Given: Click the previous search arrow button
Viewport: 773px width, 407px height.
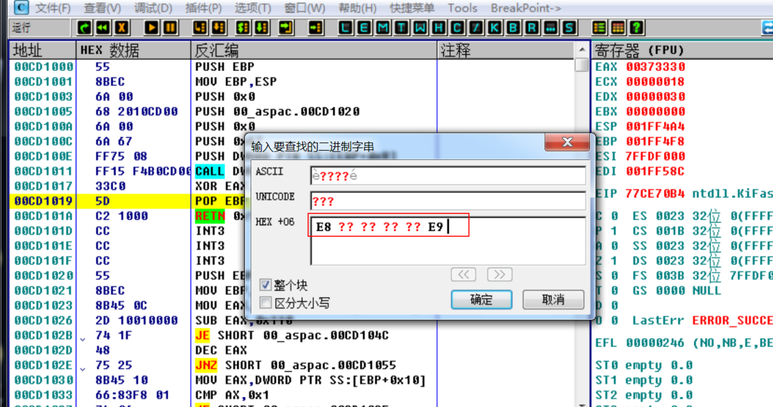Looking at the screenshot, I should click(x=463, y=274).
